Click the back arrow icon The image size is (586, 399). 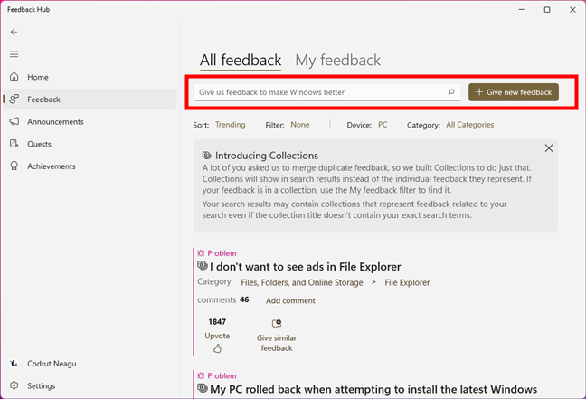(x=14, y=33)
